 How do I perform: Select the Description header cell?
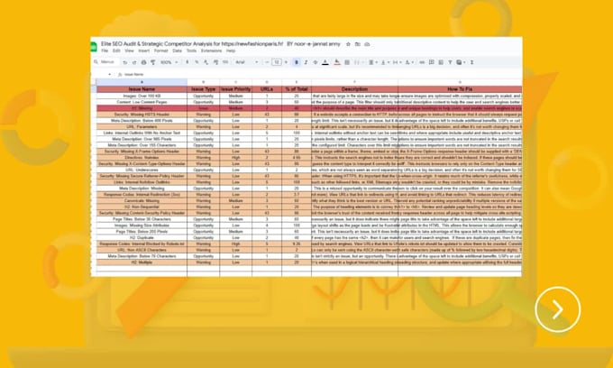[354, 89]
